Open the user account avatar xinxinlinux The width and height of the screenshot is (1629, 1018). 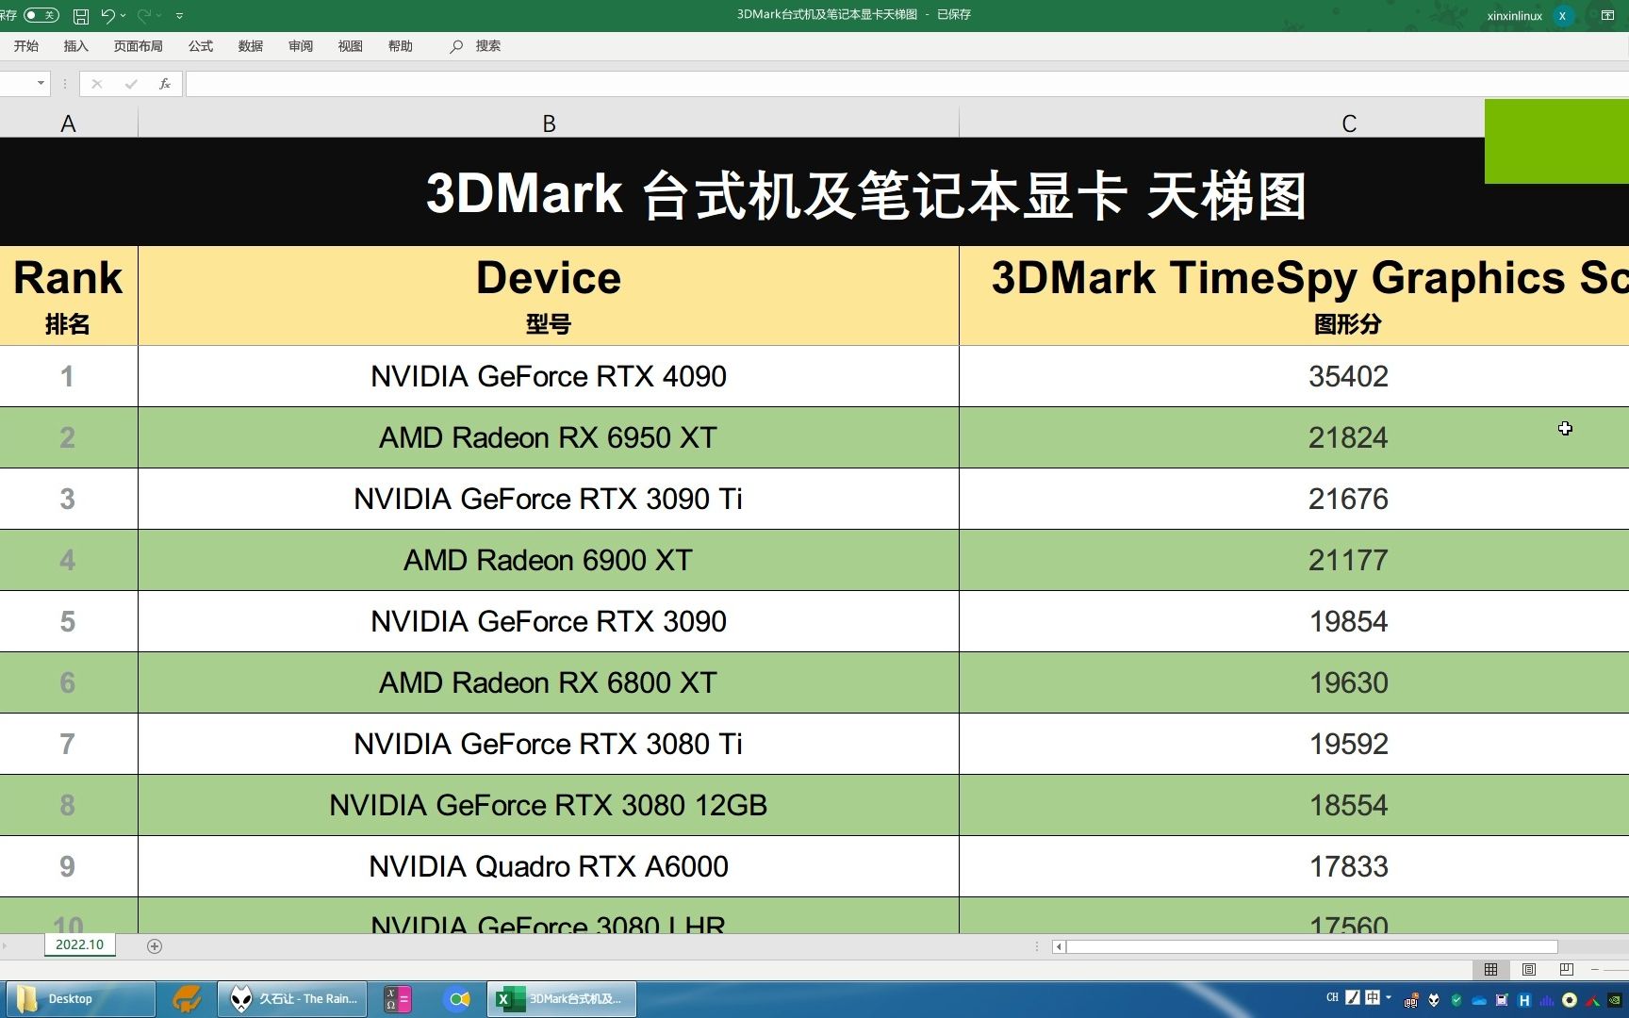click(x=1562, y=15)
